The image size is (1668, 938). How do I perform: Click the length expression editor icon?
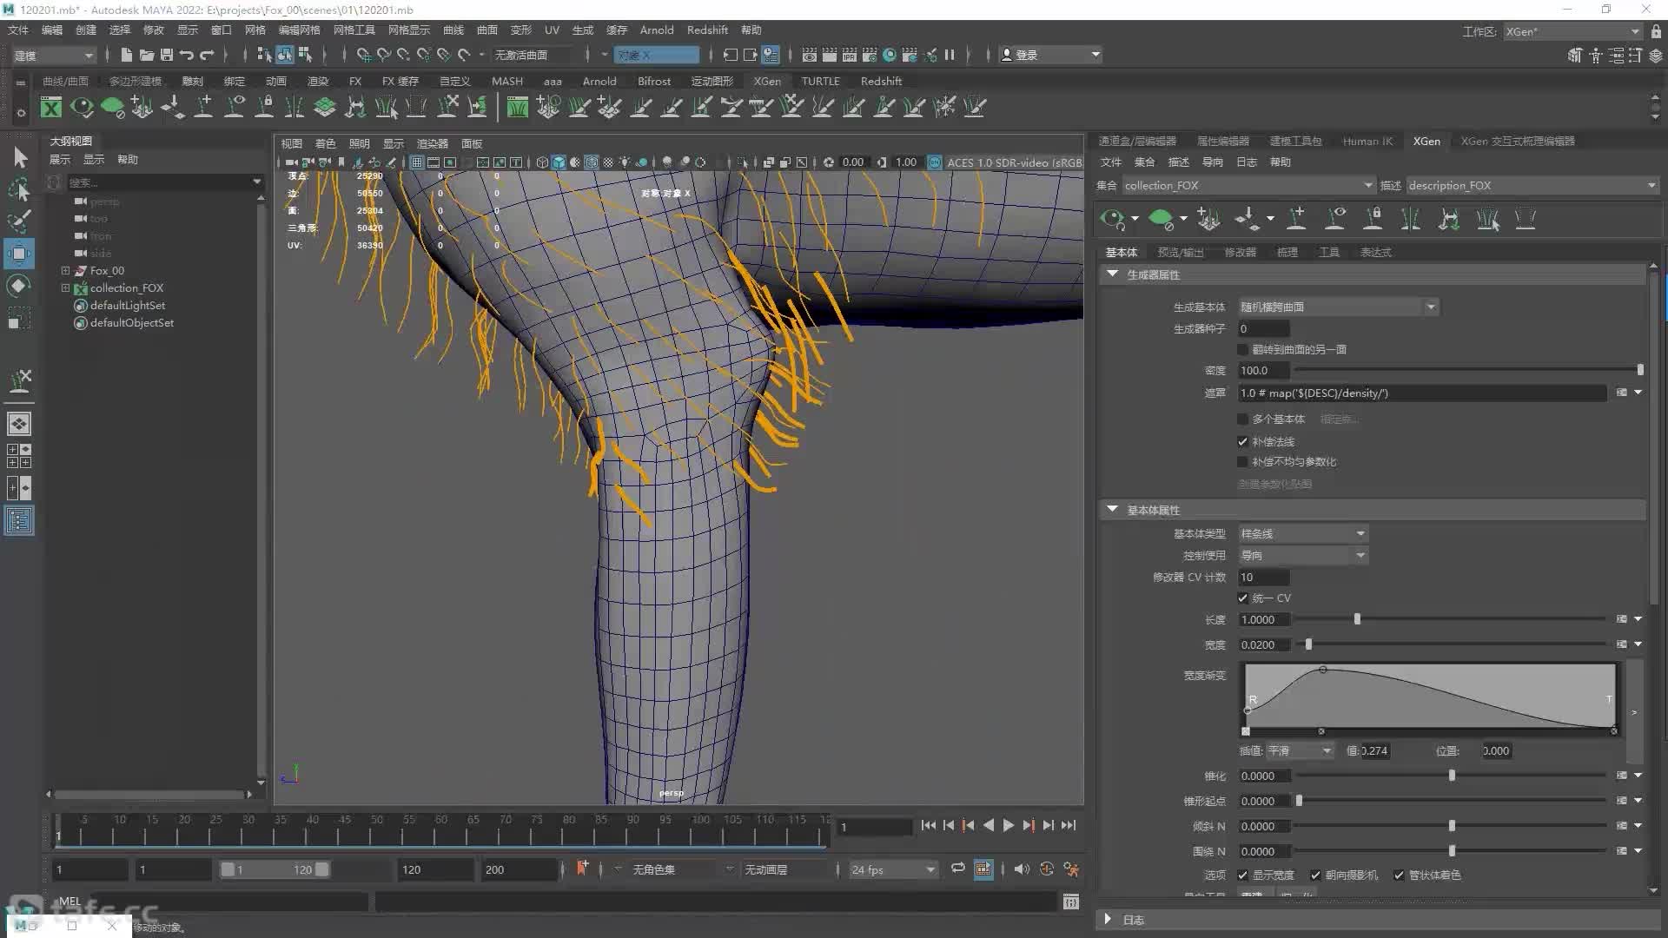click(1621, 619)
